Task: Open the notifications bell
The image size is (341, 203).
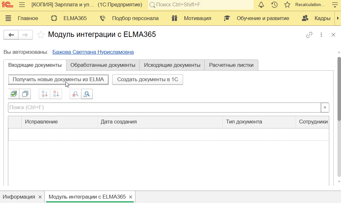Action: (x=261, y=4)
